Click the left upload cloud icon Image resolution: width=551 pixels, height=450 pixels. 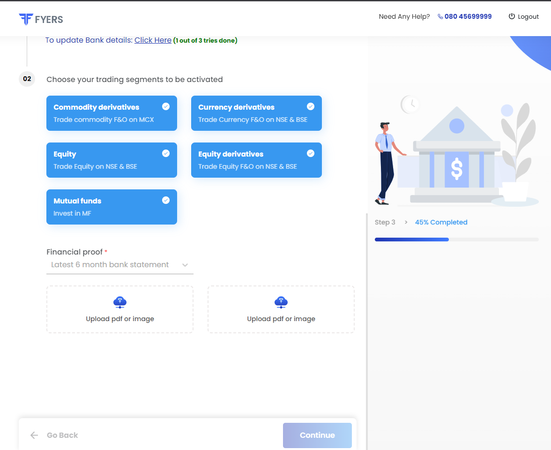tap(120, 302)
